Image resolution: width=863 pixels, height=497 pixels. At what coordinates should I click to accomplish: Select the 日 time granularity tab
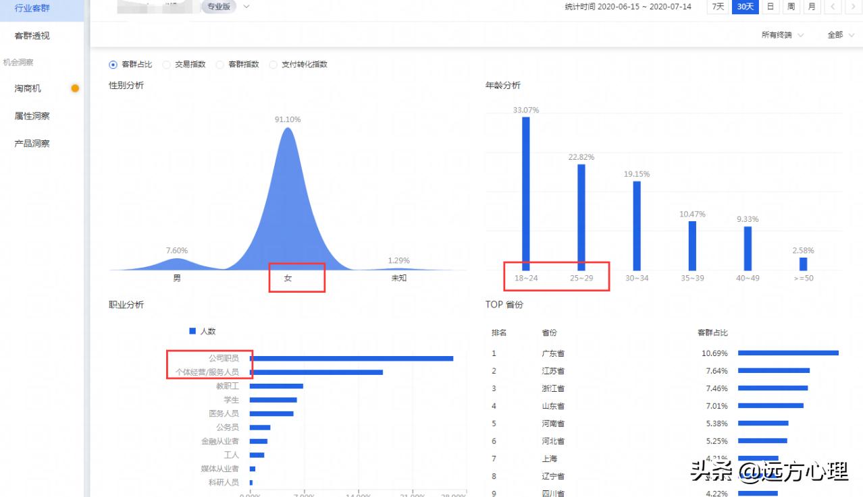[770, 7]
